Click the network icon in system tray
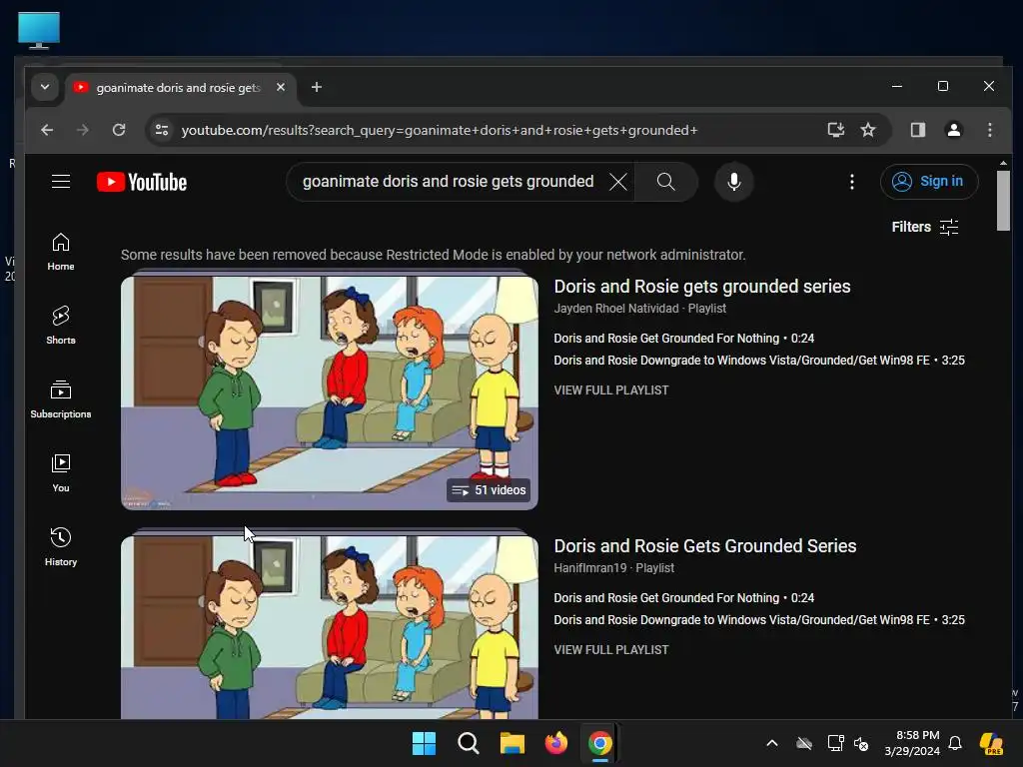Screen dimensions: 1023x767 pos(835,743)
